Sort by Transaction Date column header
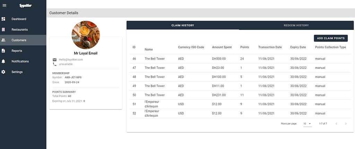355x149 pixels. point(270,47)
